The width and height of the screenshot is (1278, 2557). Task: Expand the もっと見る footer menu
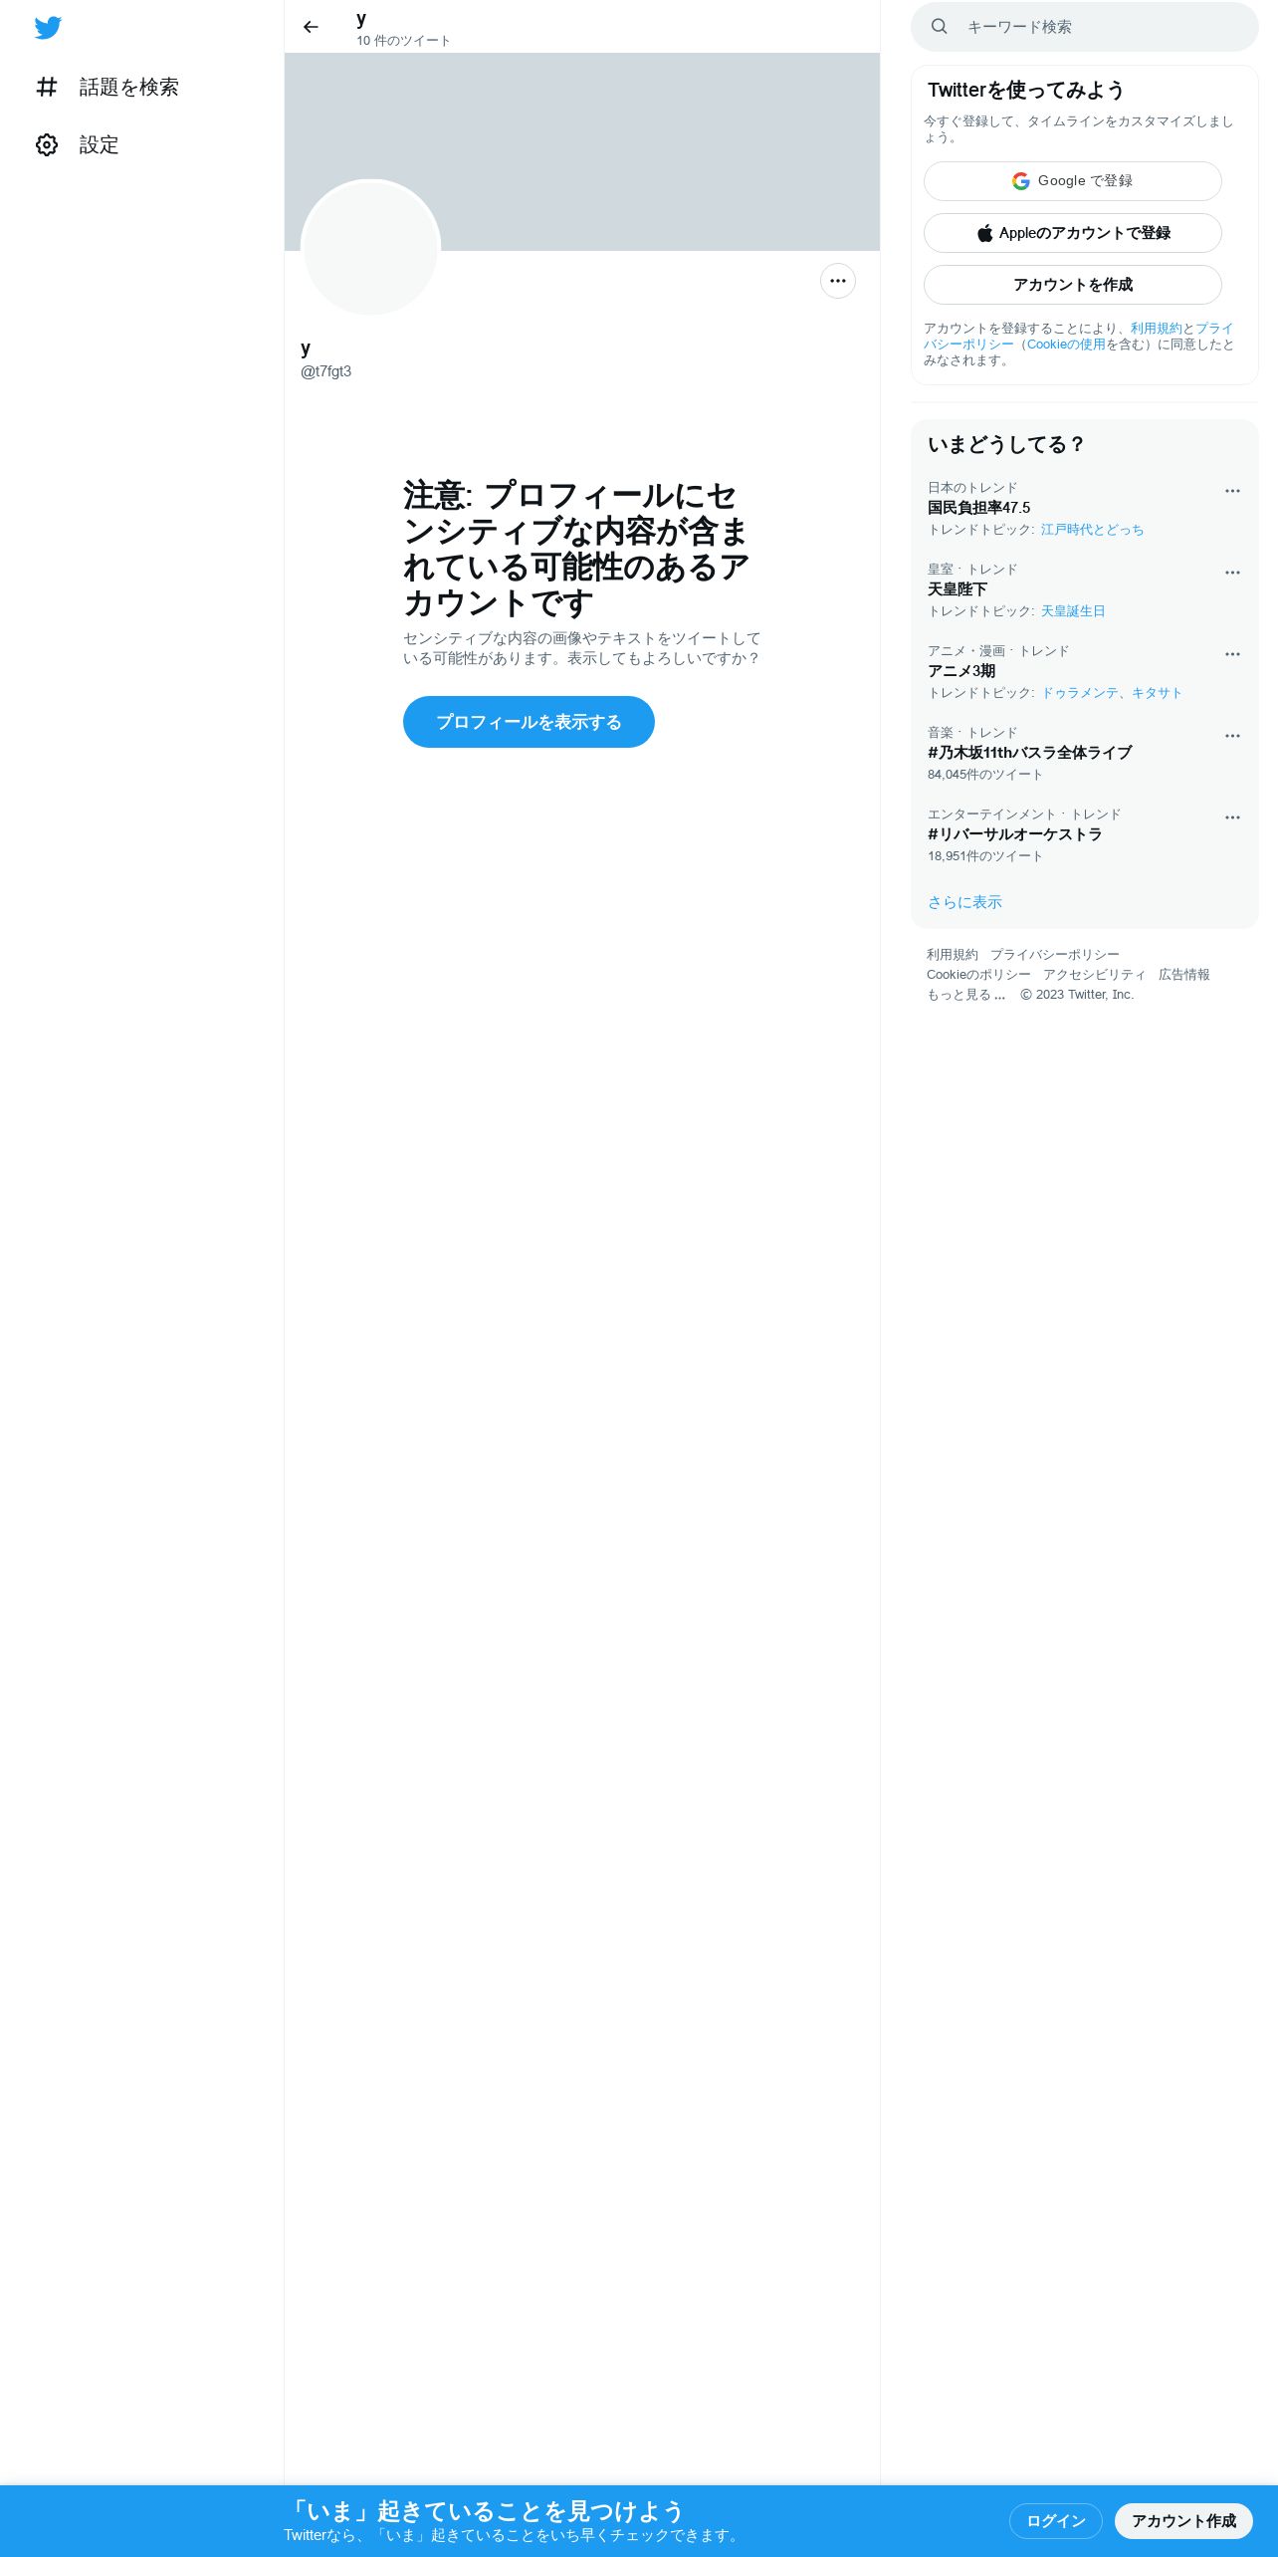pyautogui.click(x=965, y=995)
